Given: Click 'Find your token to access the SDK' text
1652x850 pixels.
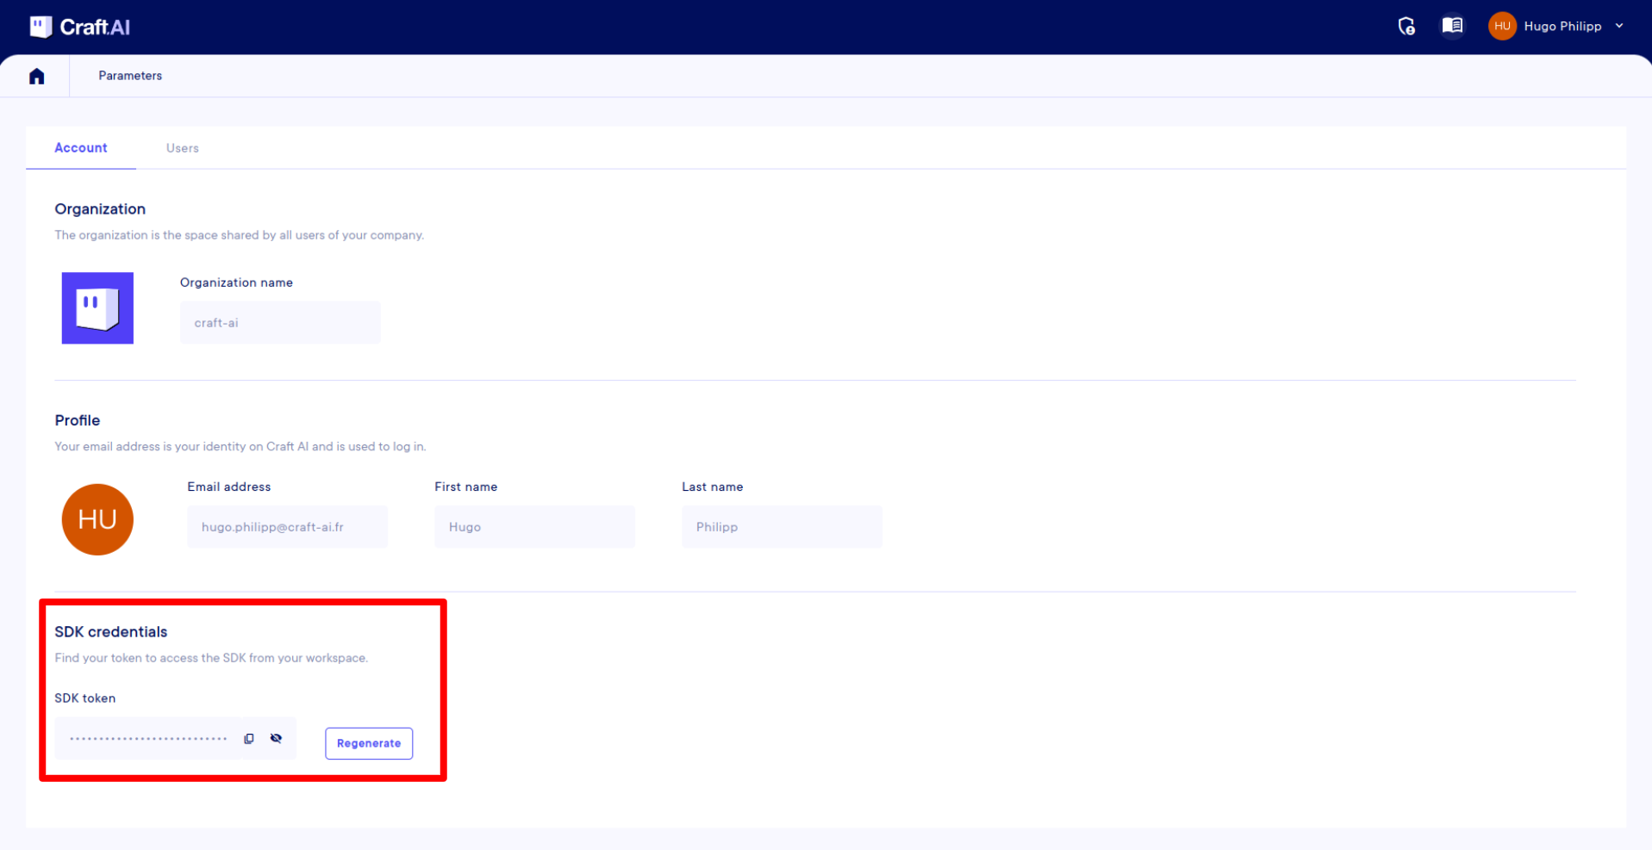Looking at the screenshot, I should click(211, 658).
